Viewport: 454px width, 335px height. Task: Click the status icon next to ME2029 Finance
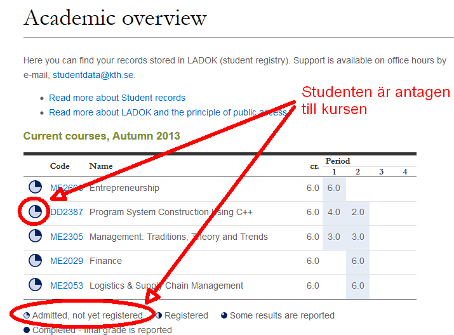pos(35,261)
